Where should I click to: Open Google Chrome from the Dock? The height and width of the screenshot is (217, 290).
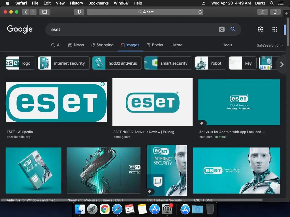pyautogui.click(x=105, y=209)
